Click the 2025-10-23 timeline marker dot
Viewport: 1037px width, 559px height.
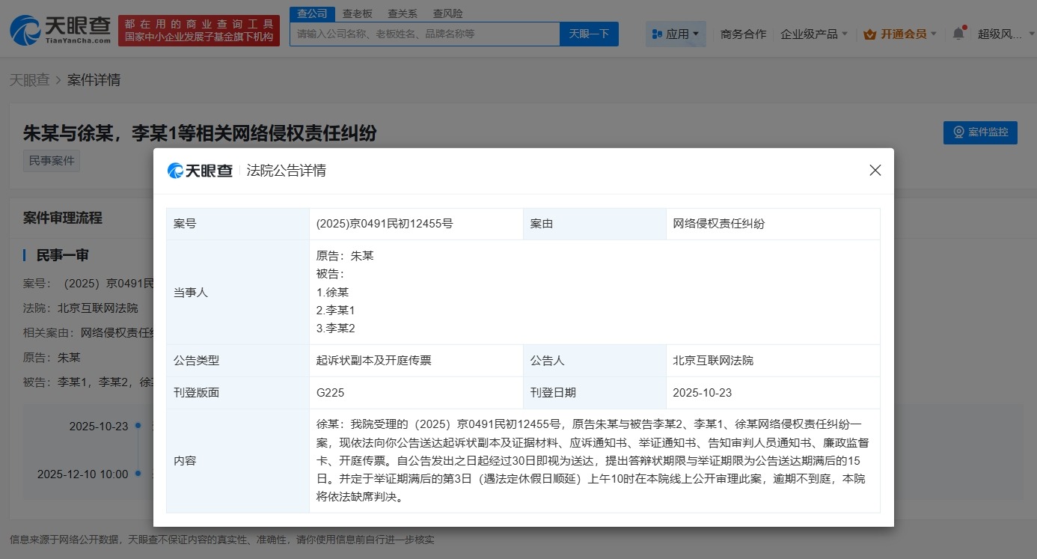pos(137,424)
